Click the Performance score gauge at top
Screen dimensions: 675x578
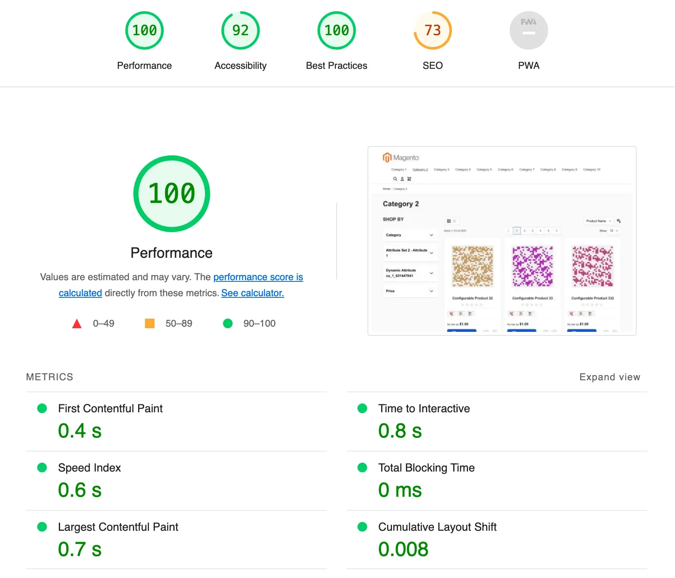[144, 30]
